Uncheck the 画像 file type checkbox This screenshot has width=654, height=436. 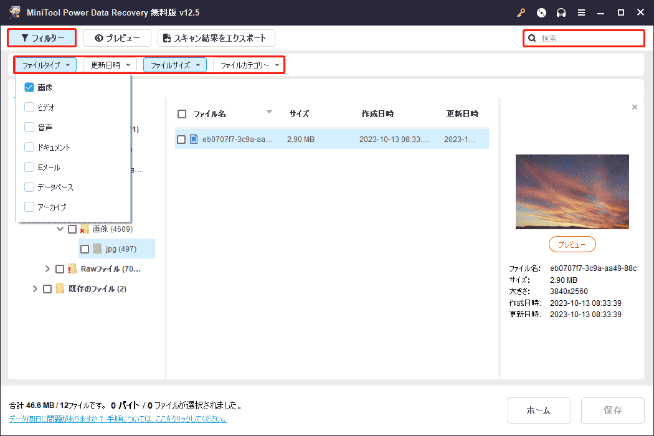click(x=29, y=87)
